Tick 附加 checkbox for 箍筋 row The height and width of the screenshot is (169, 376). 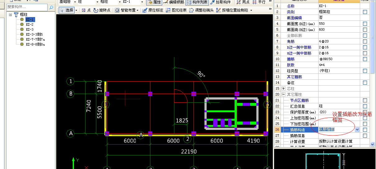tap(365, 59)
